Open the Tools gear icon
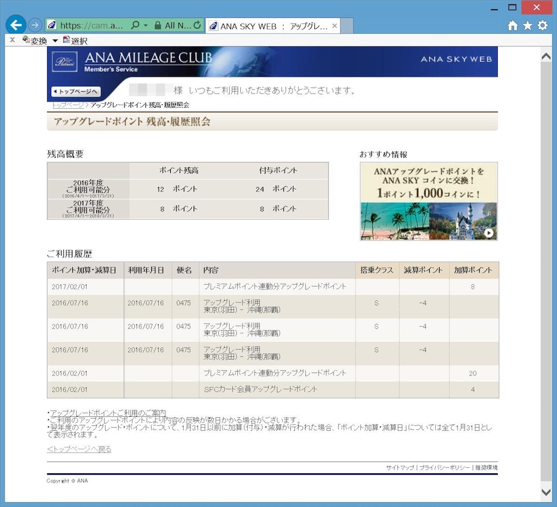 (x=542, y=25)
